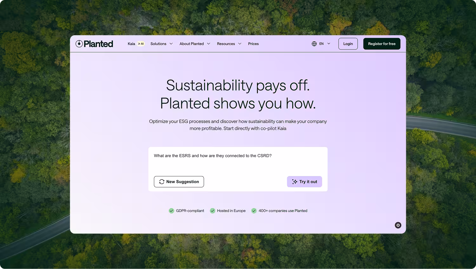Open the EN language selector

click(x=321, y=44)
